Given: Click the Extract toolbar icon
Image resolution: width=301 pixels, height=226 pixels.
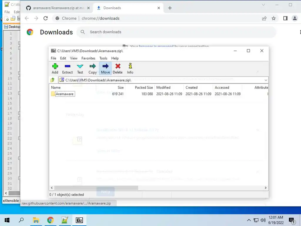Looking at the screenshot, I should point(67,69).
